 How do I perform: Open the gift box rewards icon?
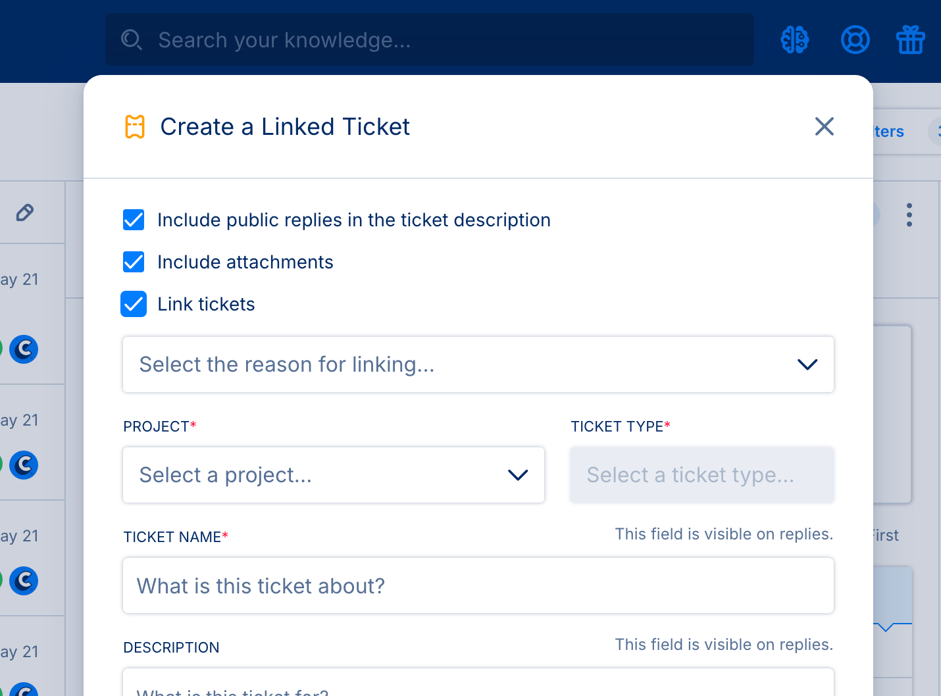(x=911, y=40)
